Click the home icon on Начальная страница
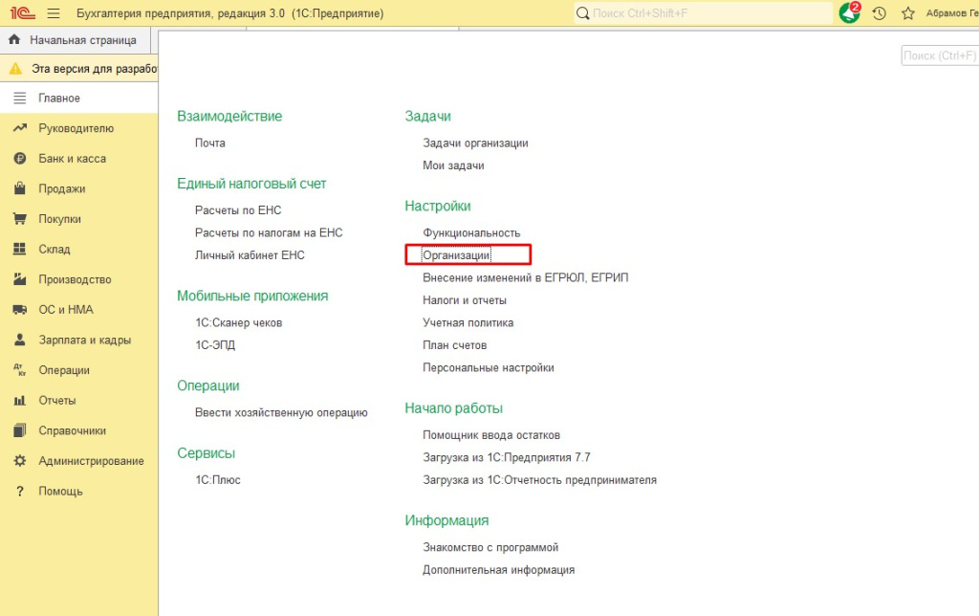This screenshot has height=616, width=979. 14,39
